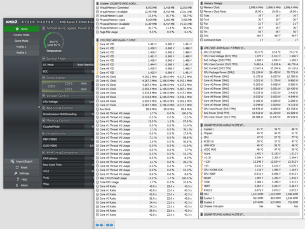Image resolution: width=305 pixels, height=229 pixels.
Task: Click the Home icon in Ryzen Master
Action: pyautogui.click(x=17, y=29)
